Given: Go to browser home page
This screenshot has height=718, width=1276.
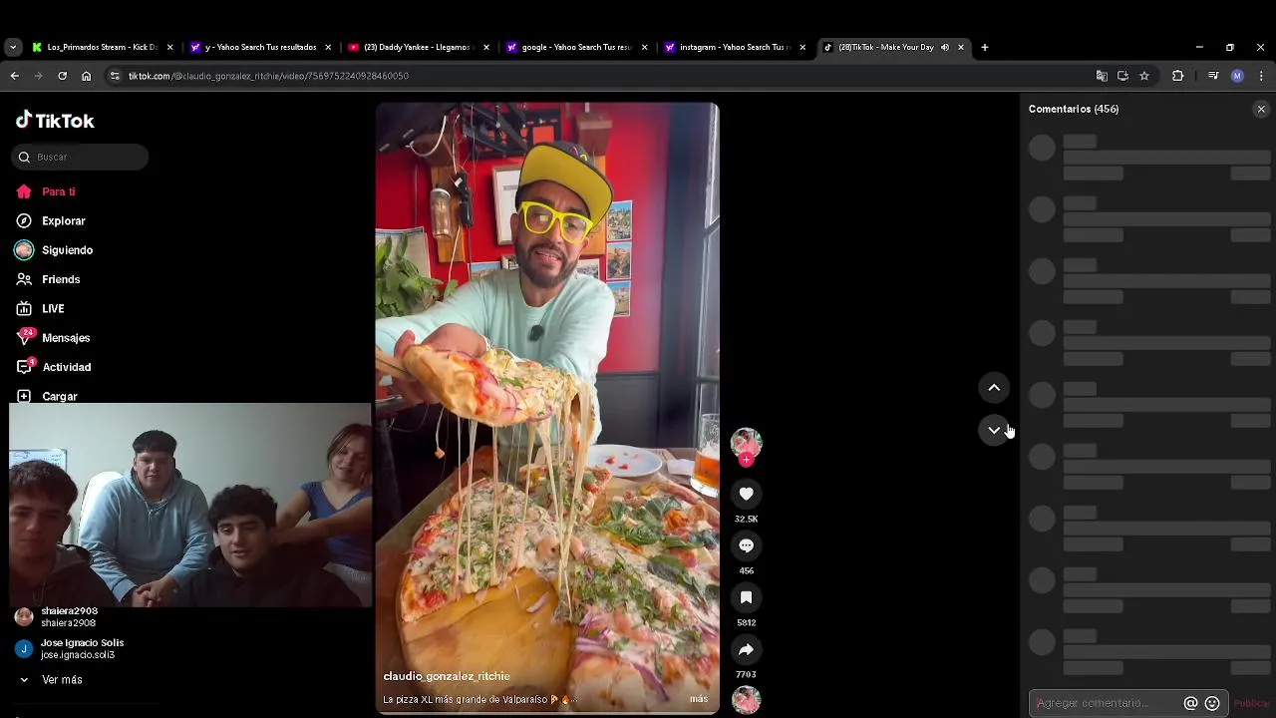Looking at the screenshot, I should point(87,76).
